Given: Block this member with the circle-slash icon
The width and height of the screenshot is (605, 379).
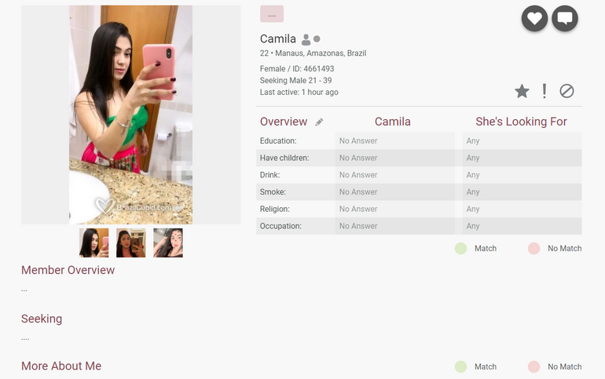Looking at the screenshot, I should click(566, 91).
